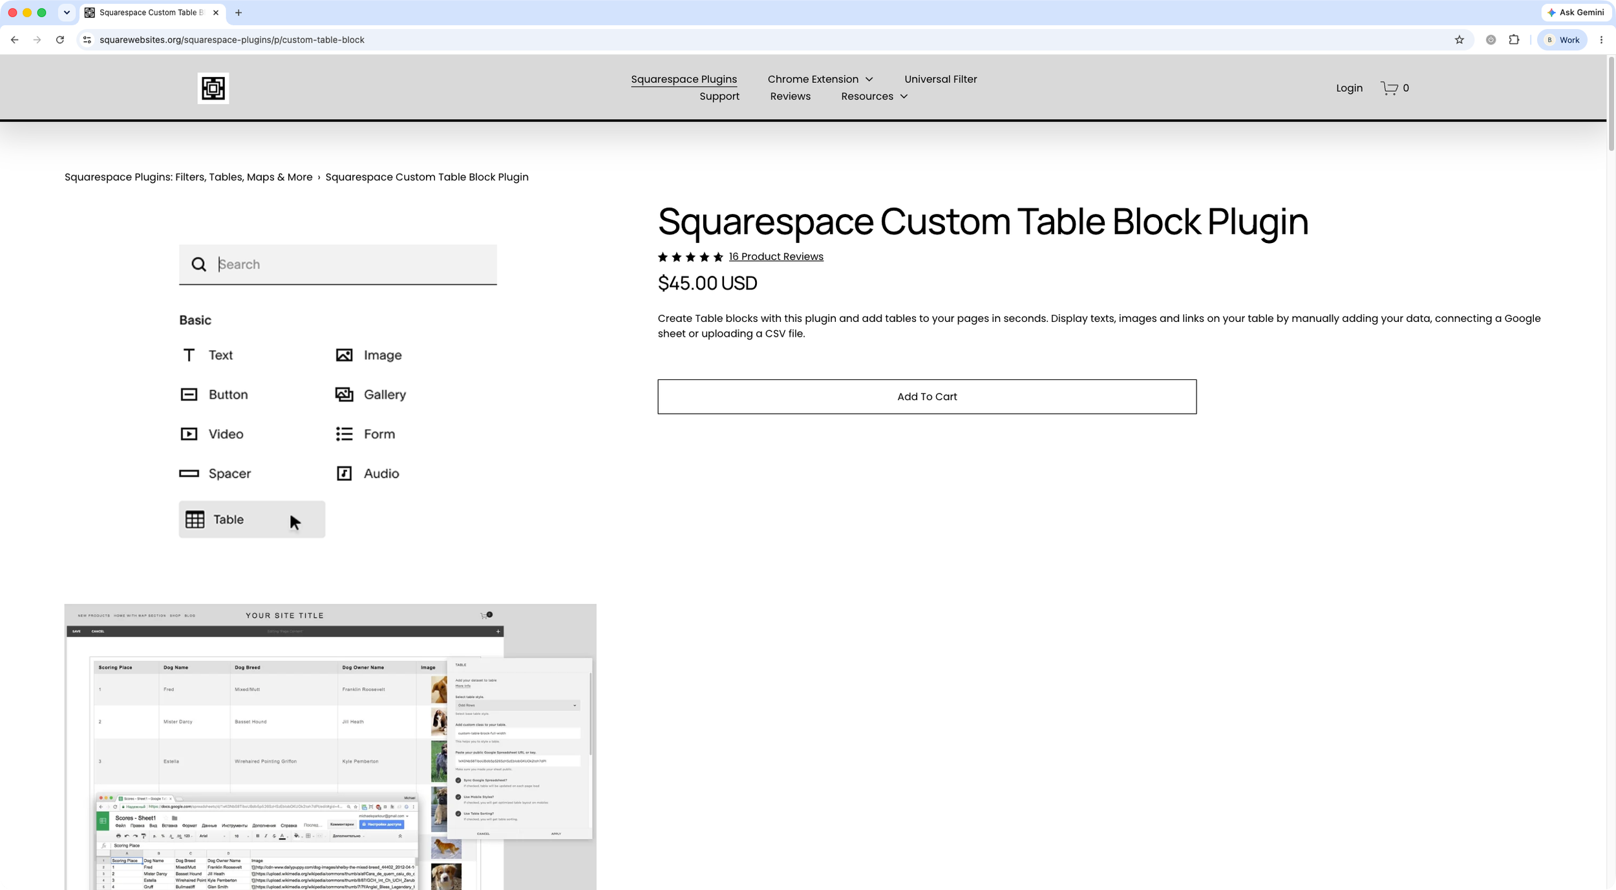Open the Work profile chip
Viewport: 1616px width, 890px height.
[x=1563, y=40]
